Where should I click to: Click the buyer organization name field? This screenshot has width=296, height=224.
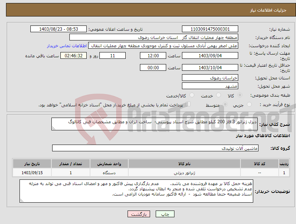point(153,37)
